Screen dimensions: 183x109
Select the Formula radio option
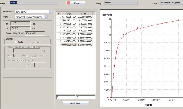pyautogui.click(x=29, y=42)
